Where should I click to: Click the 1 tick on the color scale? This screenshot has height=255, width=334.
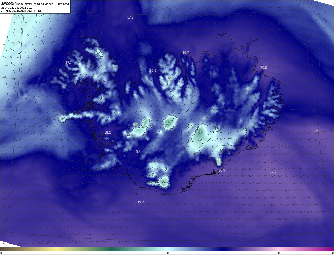(56, 253)
